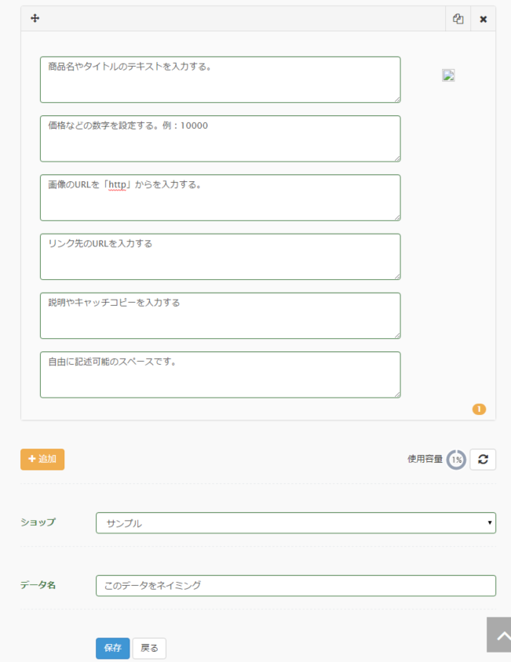Open the ショップ dropdown showing サンプル
The height and width of the screenshot is (662, 511).
pos(296,523)
